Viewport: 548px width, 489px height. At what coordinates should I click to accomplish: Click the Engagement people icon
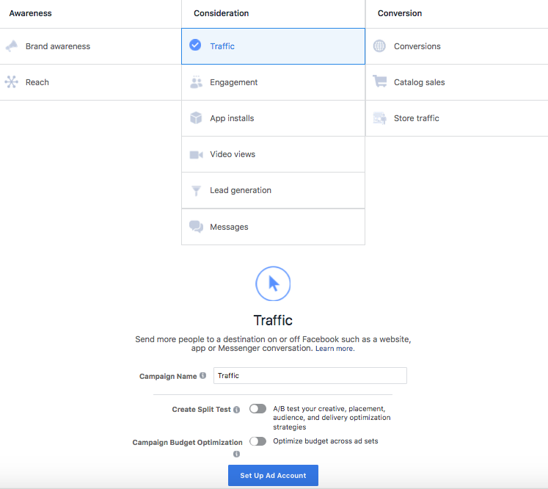coord(196,82)
